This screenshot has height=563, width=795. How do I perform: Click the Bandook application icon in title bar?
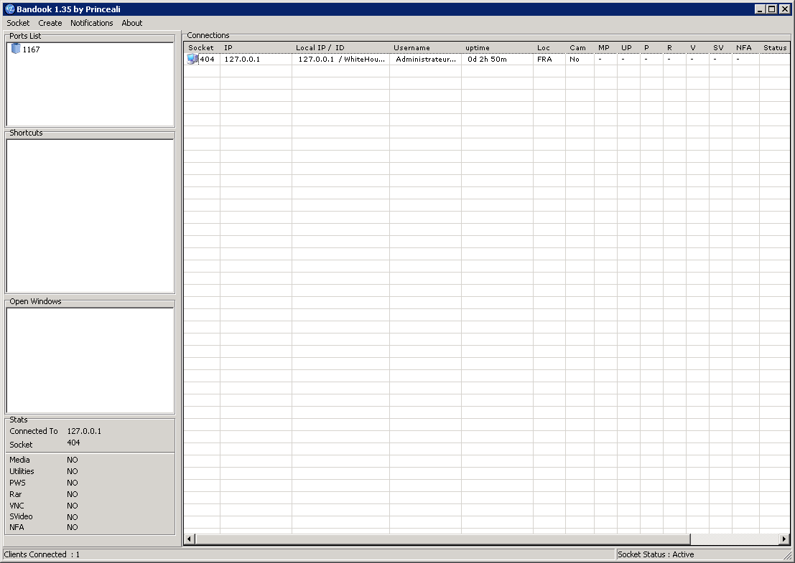coord(9,9)
